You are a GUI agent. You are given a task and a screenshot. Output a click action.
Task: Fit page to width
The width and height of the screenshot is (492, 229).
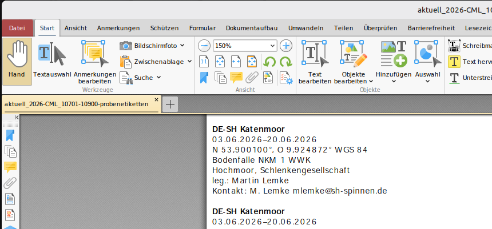(x=236, y=62)
